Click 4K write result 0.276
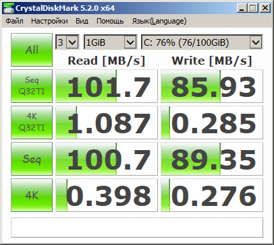The height and width of the screenshot is (245, 274). [212, 195]
